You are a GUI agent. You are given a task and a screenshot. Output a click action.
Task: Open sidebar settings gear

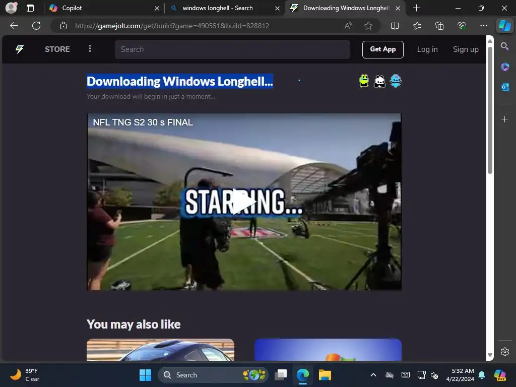[x=504, y=352]
